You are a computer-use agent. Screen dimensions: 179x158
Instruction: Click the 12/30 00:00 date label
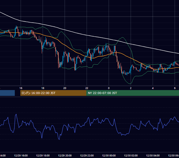coord(109,155)
